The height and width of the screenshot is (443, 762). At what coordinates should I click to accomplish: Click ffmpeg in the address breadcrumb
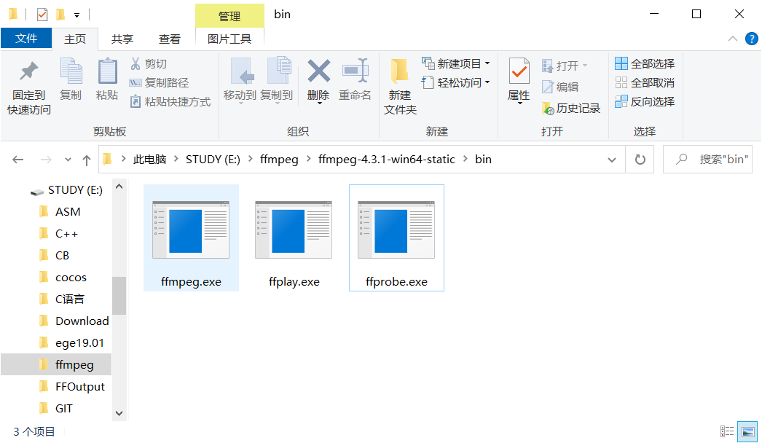pyautogui.click(x=279, y=160)
